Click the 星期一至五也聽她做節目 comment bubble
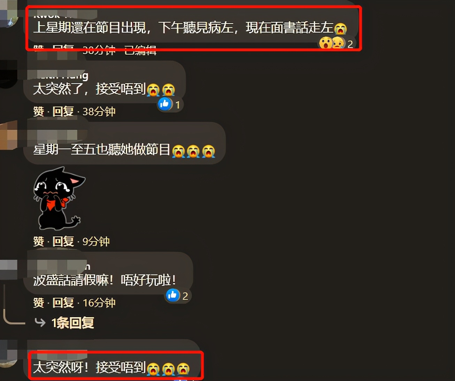The width and height of the screenshot is (455, 381). click(124, 143)
